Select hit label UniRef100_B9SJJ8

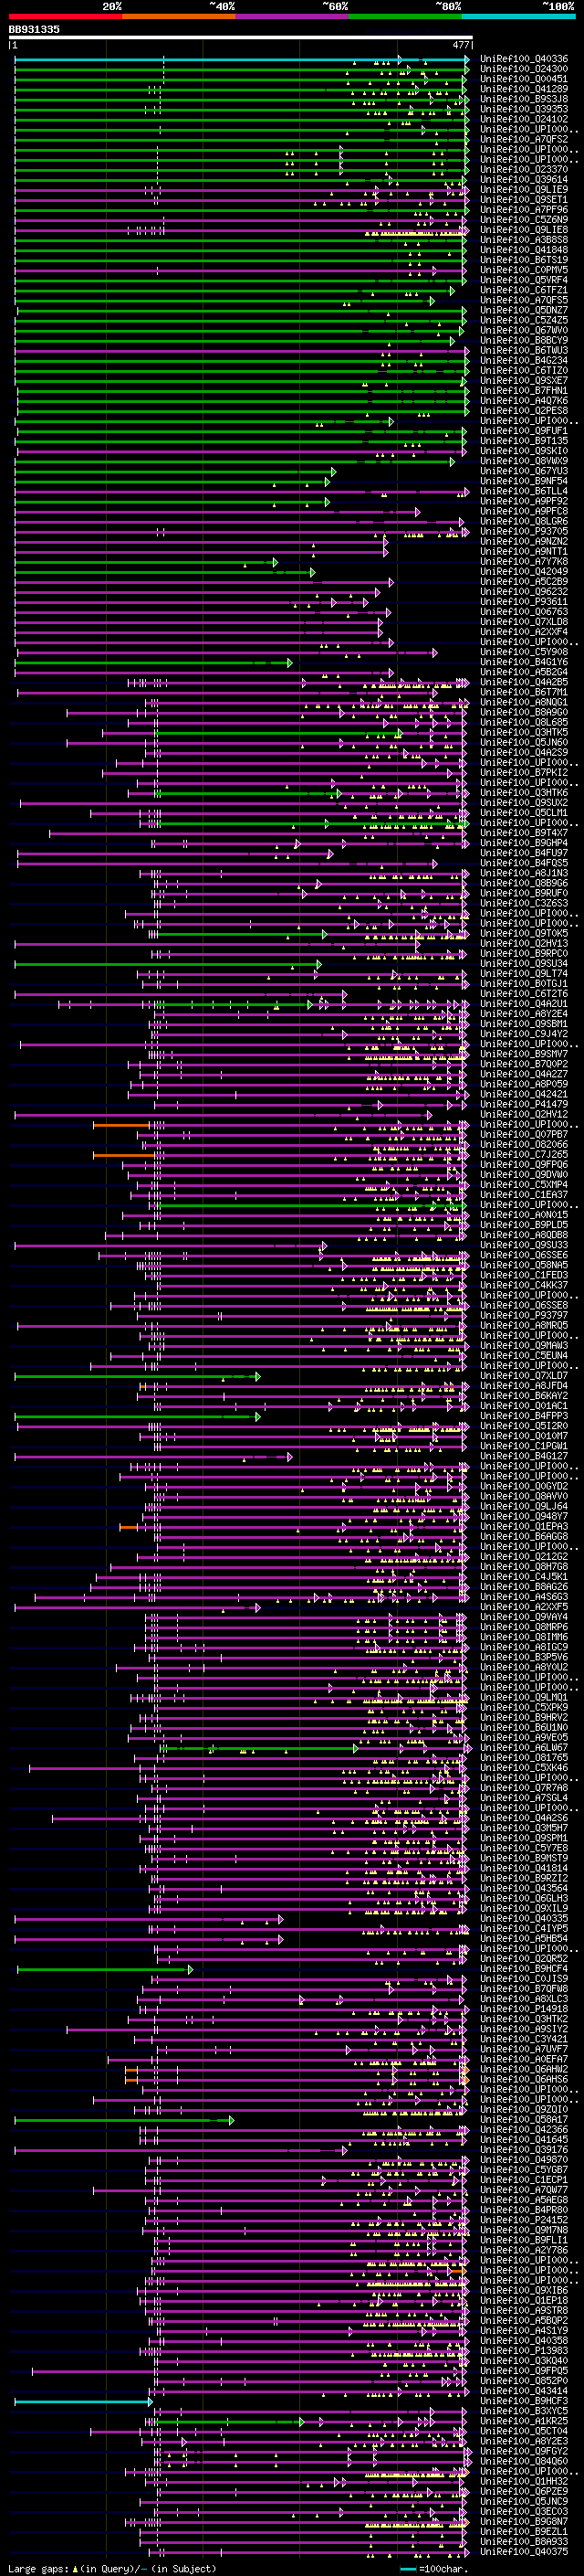pos(524,99)
